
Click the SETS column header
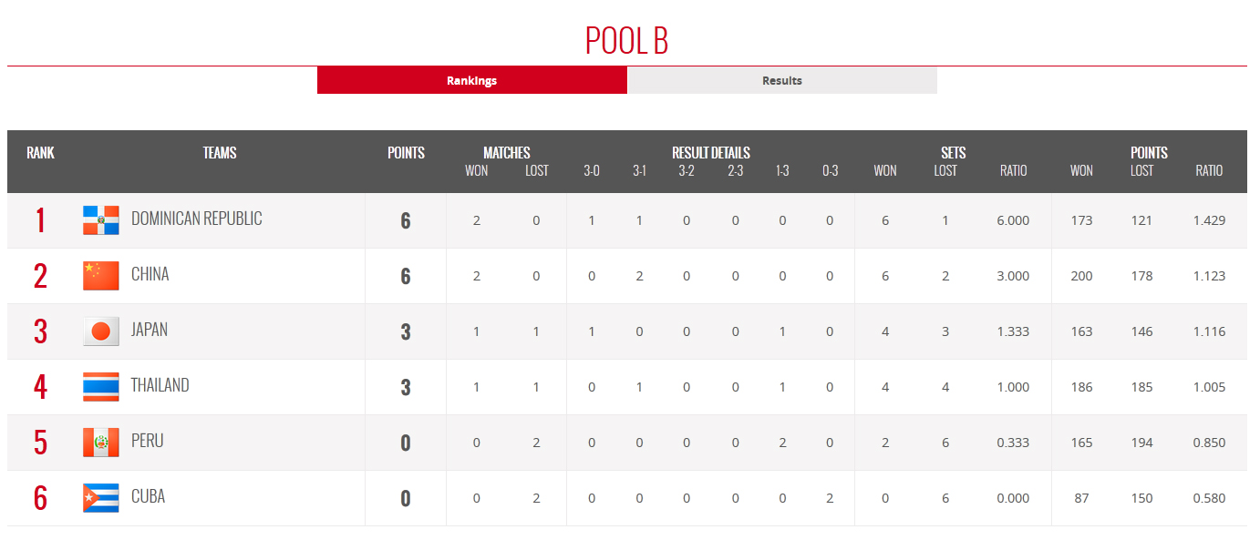tap(954, 153)
